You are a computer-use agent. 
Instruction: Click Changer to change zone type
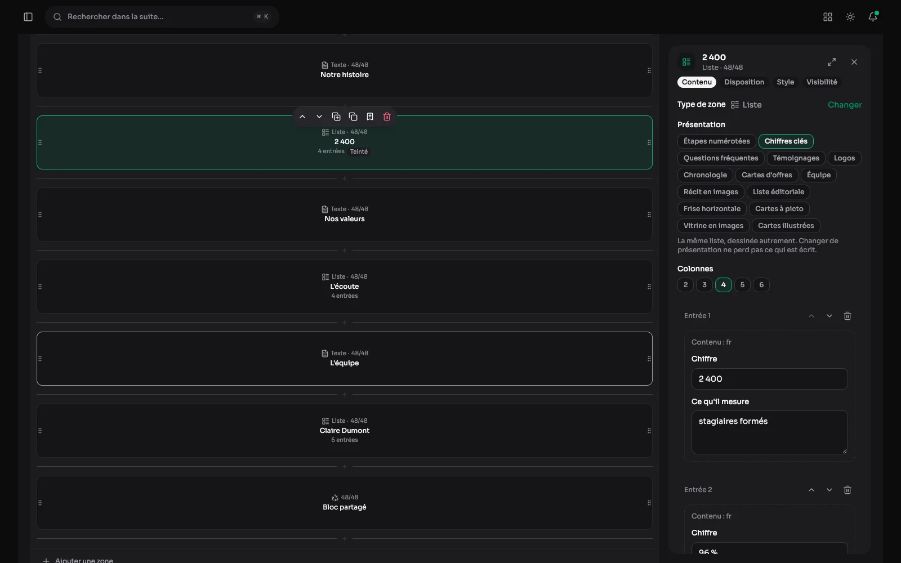(844, 105)
